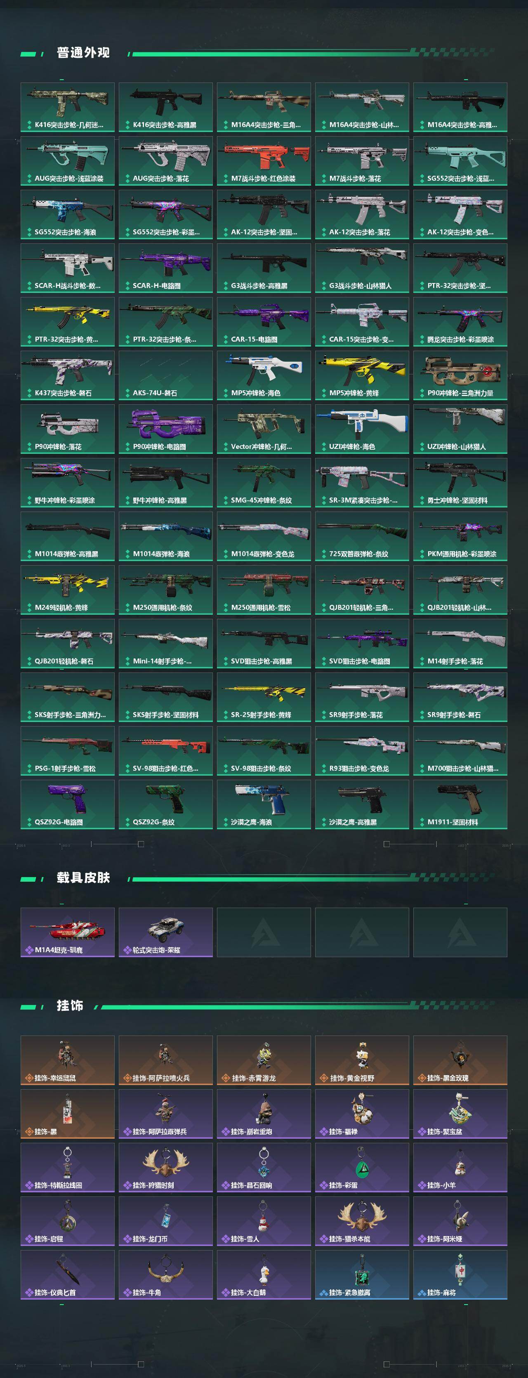528x1378 pixels.
Task: Click the 挂饰-幸运鼠鼠 charm
Action: (x=67, y=1060)
